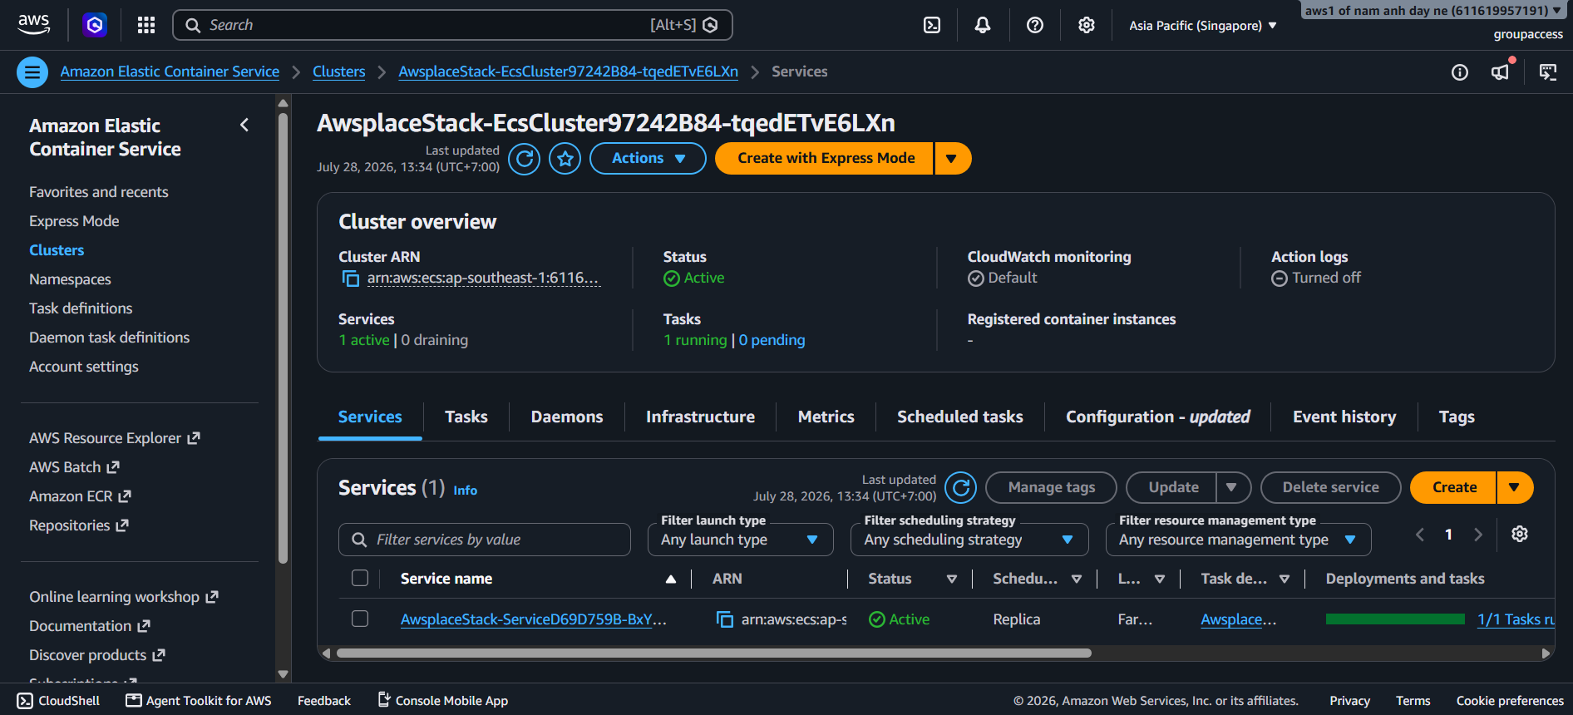Screen dimensions: 1573x715
Task: Click the sidebar vertical scrollbar
Action: pos(283,338)
